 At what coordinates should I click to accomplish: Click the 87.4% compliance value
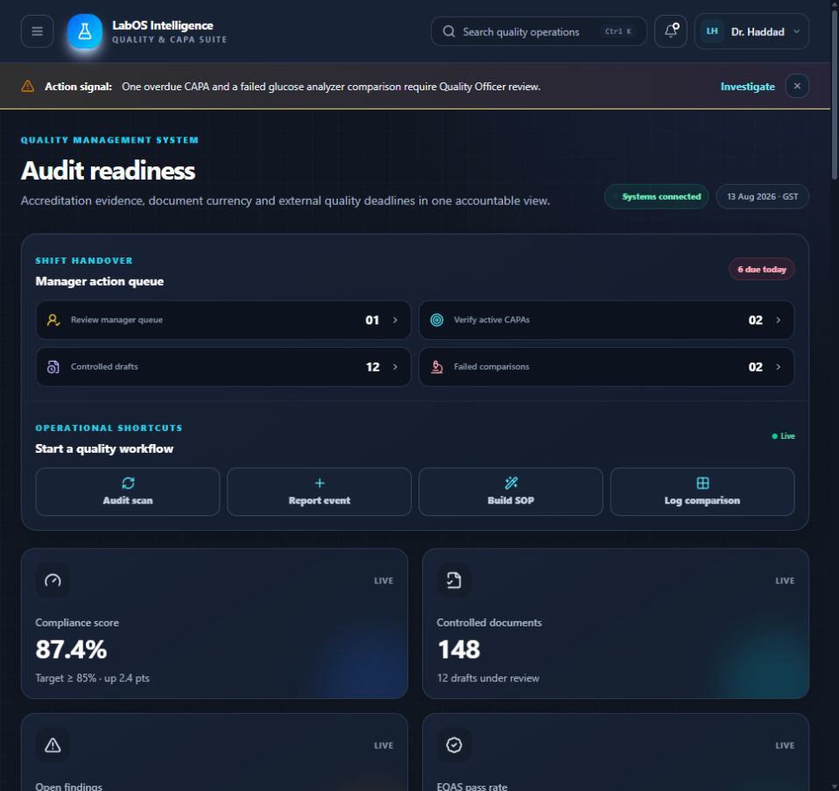click(71, 650)
